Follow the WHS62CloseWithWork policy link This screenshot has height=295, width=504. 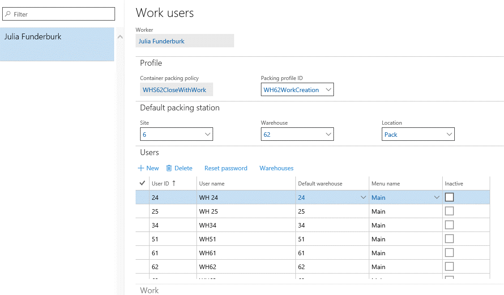tap(175, 90)
